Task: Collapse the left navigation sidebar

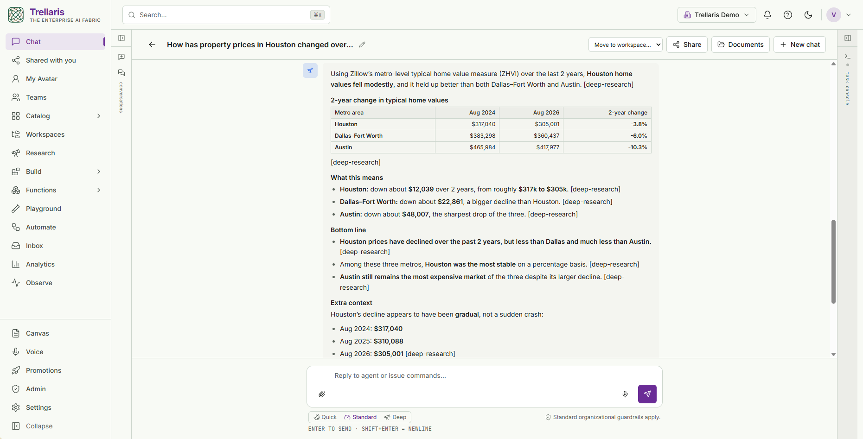Action: point(56,426)
